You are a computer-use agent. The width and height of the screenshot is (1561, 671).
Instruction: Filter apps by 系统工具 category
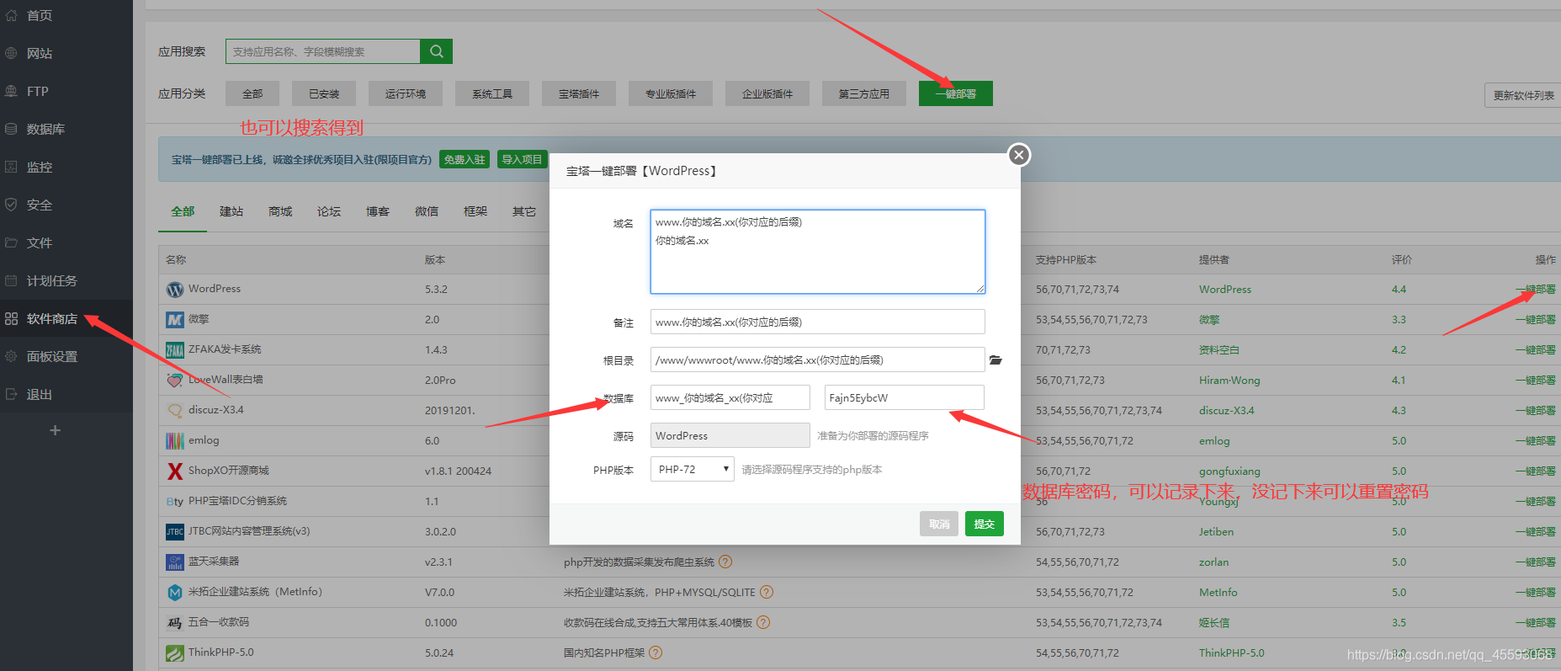492,93
